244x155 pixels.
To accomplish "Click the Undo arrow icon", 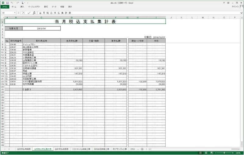I will pos(12,3).
